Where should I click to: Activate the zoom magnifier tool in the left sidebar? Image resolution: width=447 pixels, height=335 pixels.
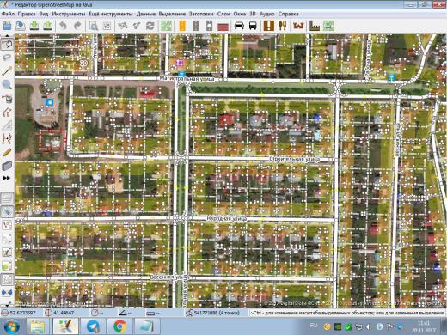coord(7,84)
